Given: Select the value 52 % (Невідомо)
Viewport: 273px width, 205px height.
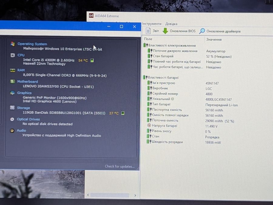Looking at the screenshot, I should pos(219,57).
